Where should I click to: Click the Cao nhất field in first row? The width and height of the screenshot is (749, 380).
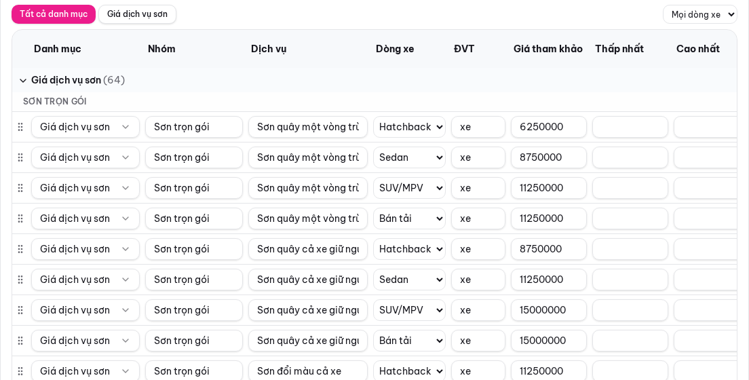point(706,127)
